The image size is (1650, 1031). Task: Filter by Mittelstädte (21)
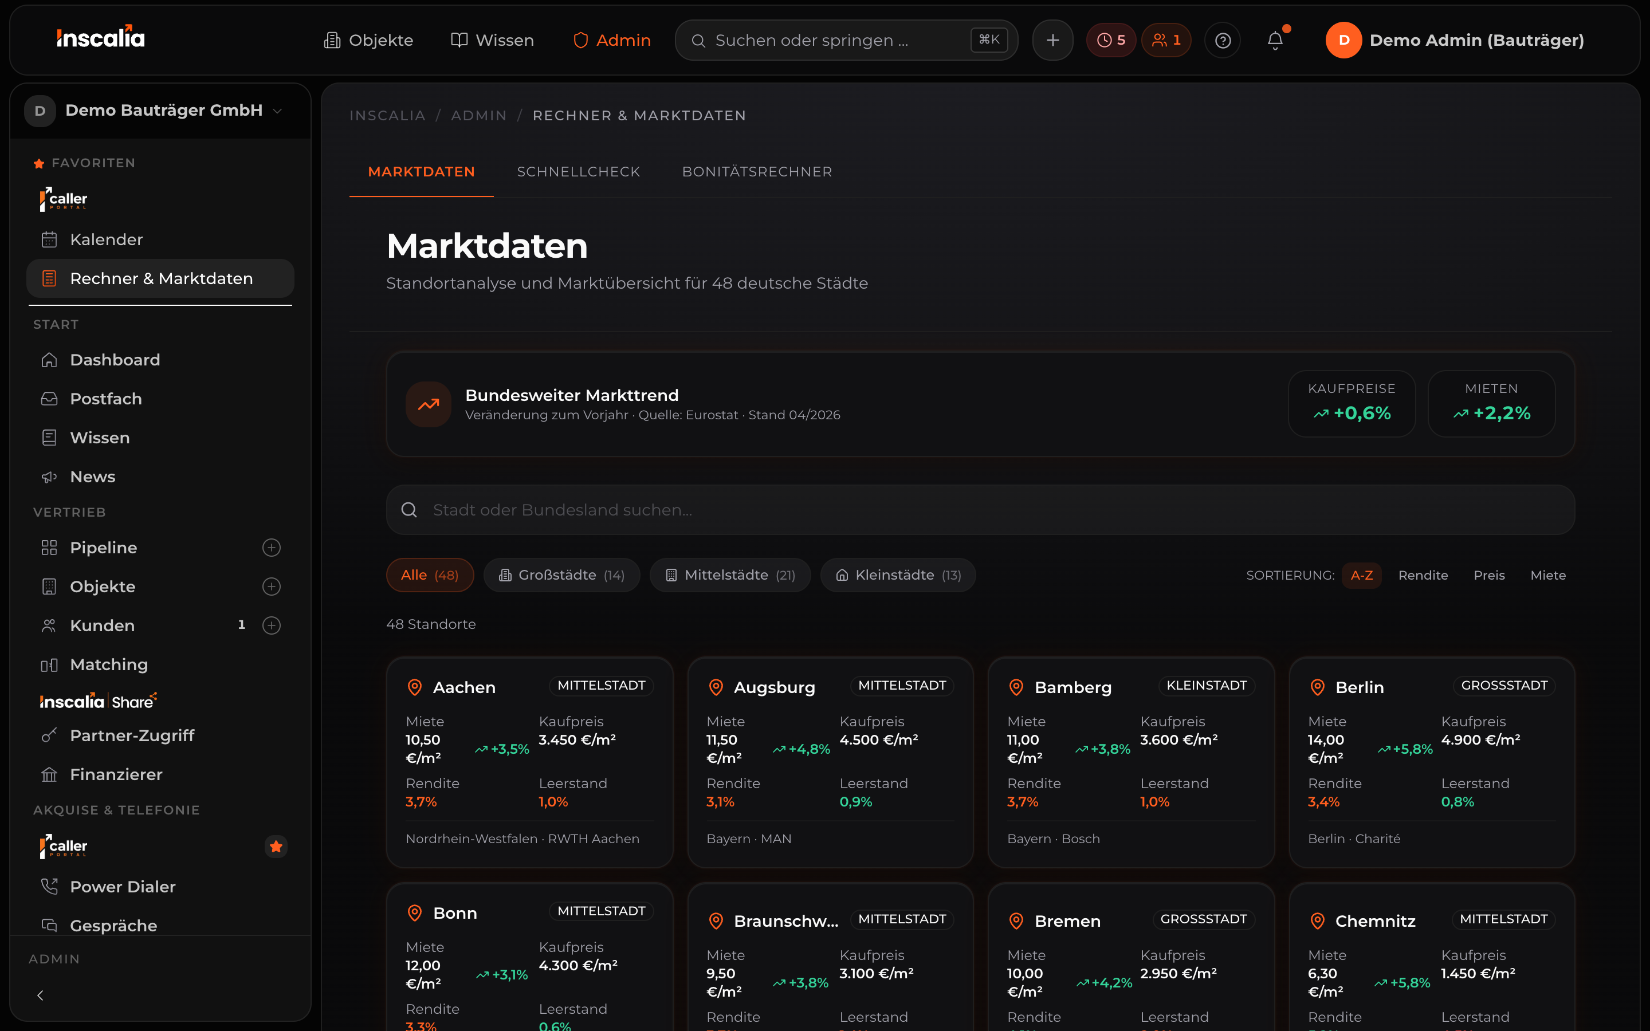click(730, 575)
